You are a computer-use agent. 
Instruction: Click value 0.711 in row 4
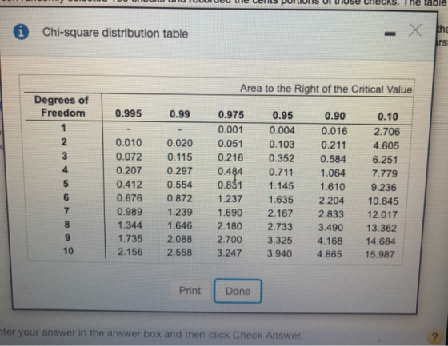coord(281,172)
